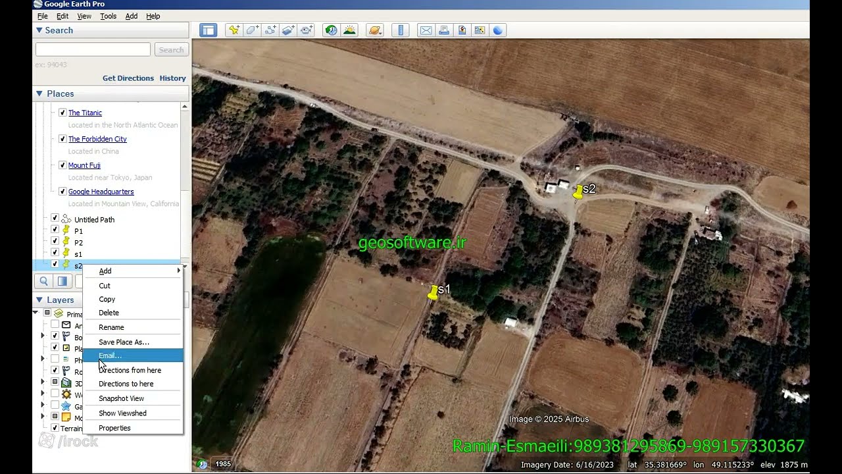Click the Email envelope toolbar icon
842x474 pixels.
click(426, 30)
